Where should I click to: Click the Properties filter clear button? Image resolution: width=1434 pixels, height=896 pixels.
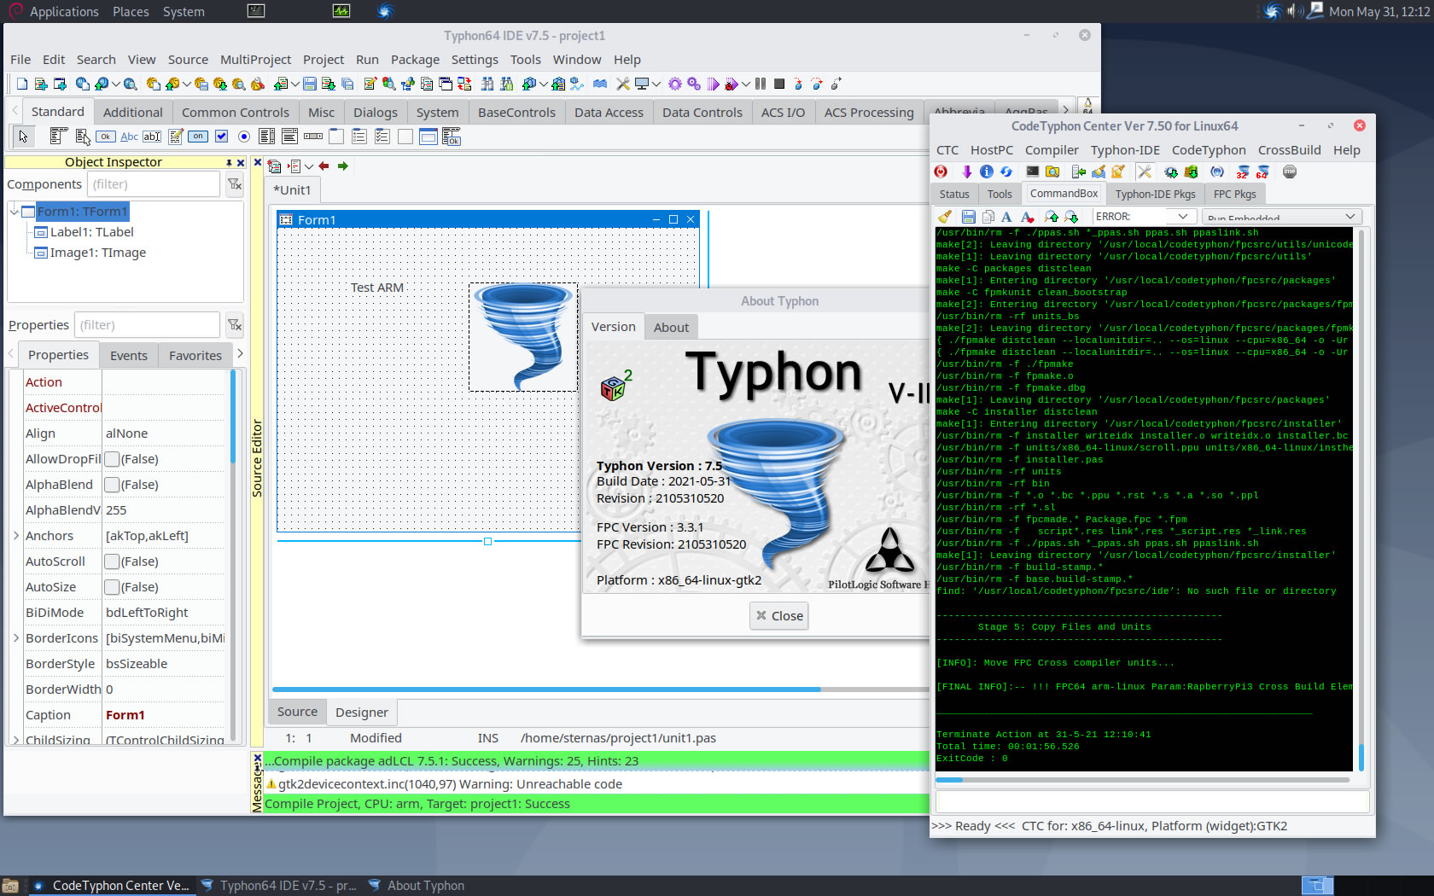click(x=235, y=325)
